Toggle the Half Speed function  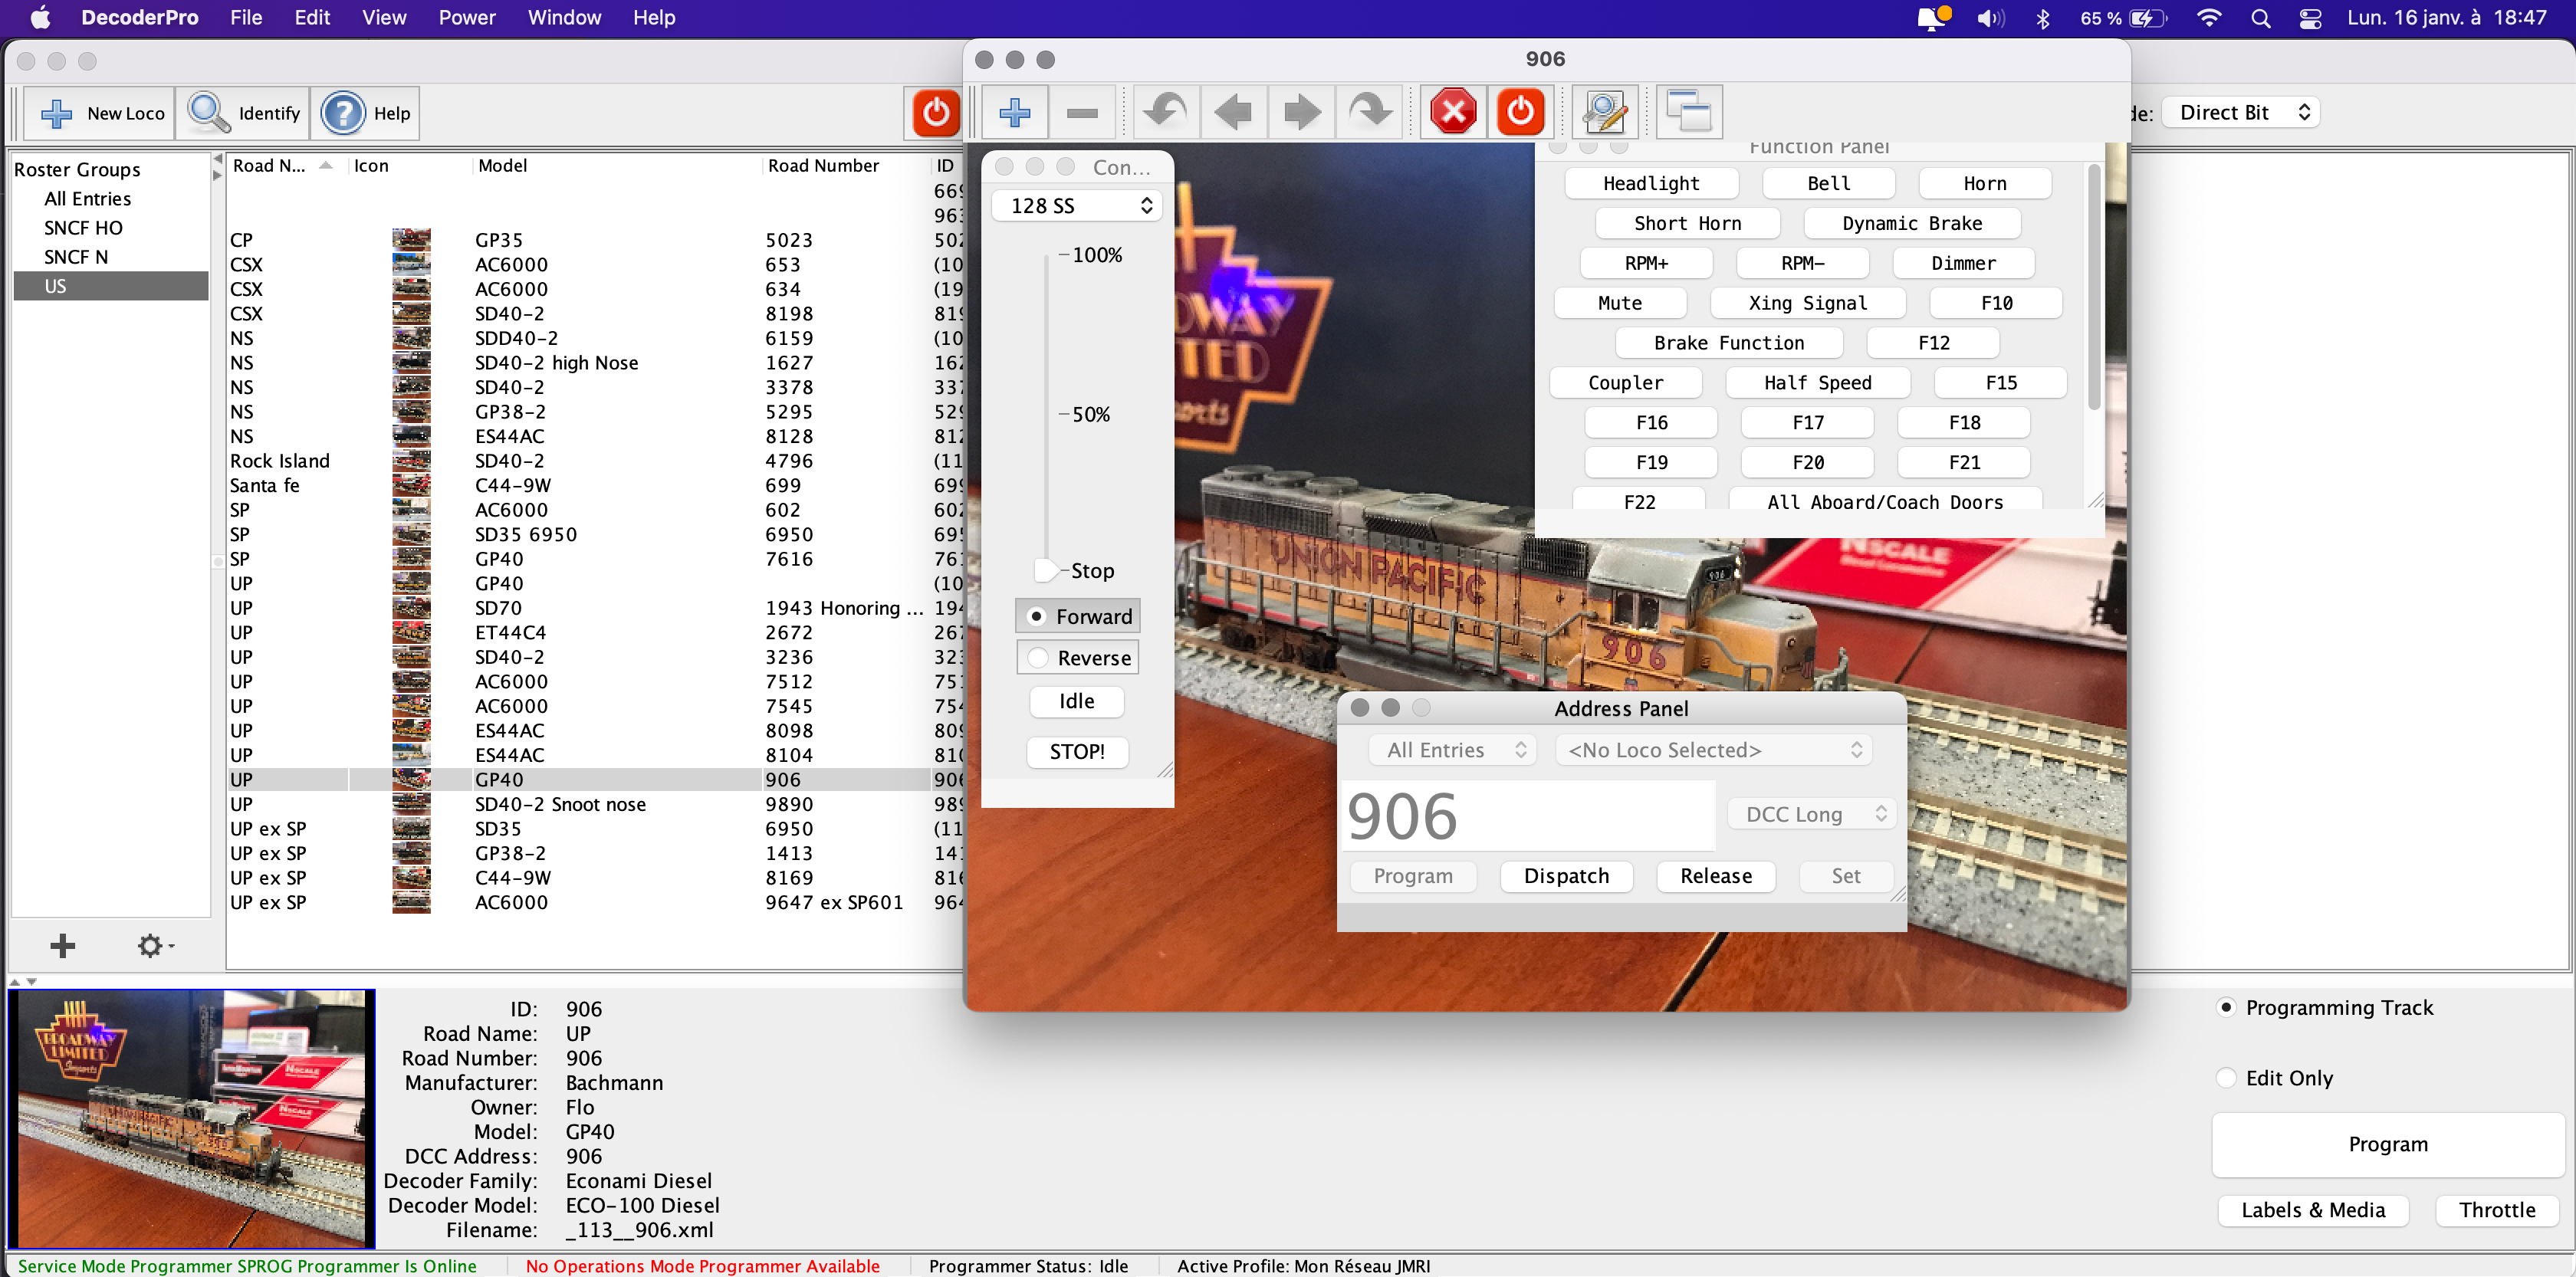(1816, 383)
